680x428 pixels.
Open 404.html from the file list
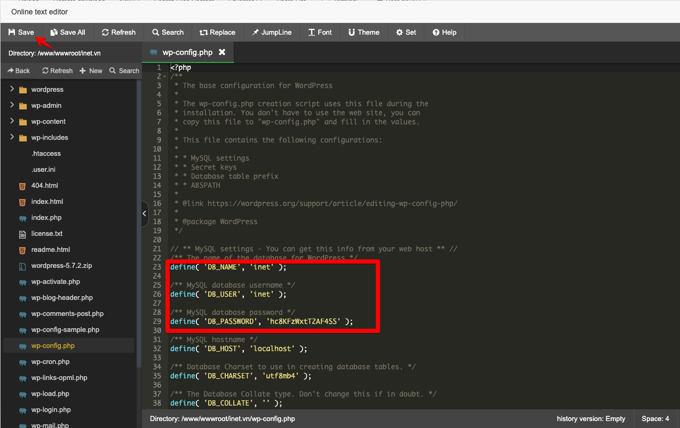44,186
